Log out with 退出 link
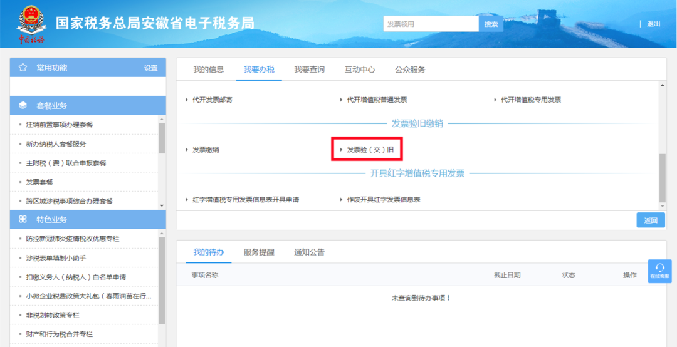 pyautogui.click(x=653, y=24)
